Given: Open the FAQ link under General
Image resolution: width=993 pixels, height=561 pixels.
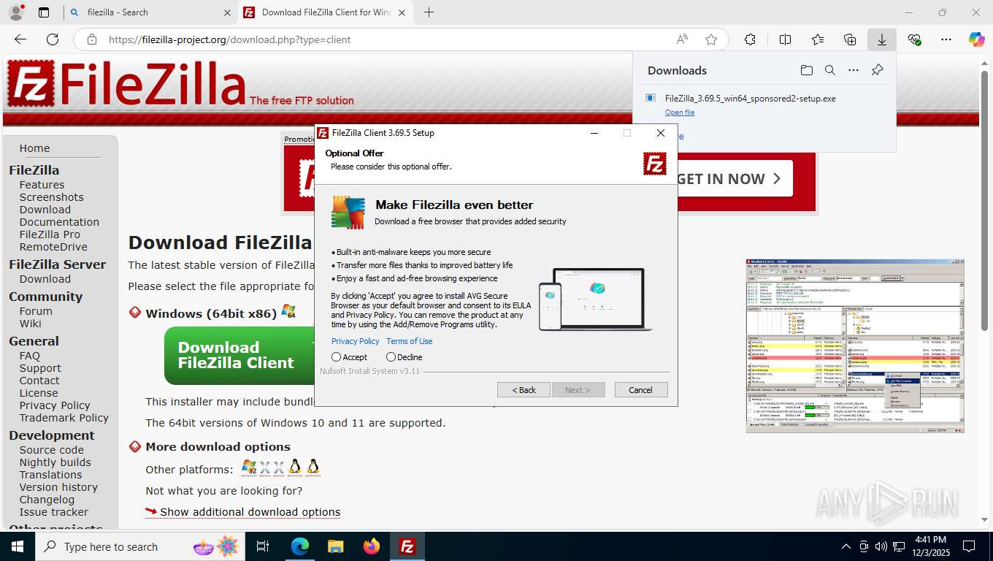Looking at the screenshot, I should (x=30, y=356).
